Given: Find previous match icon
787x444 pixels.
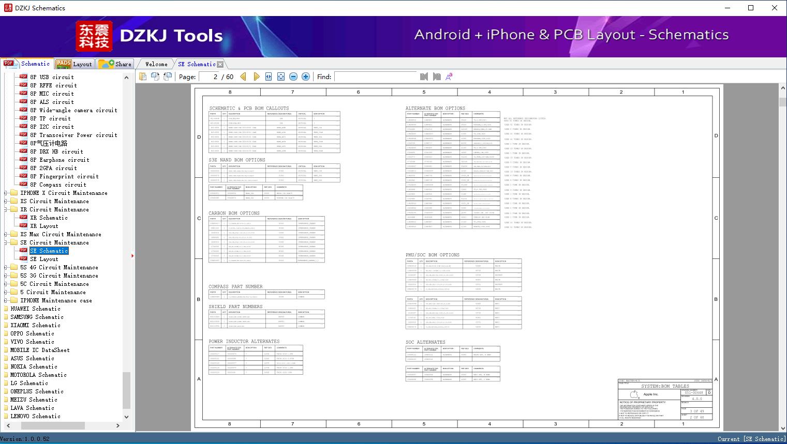Looking at the screenshot, I should click(424, 76).
